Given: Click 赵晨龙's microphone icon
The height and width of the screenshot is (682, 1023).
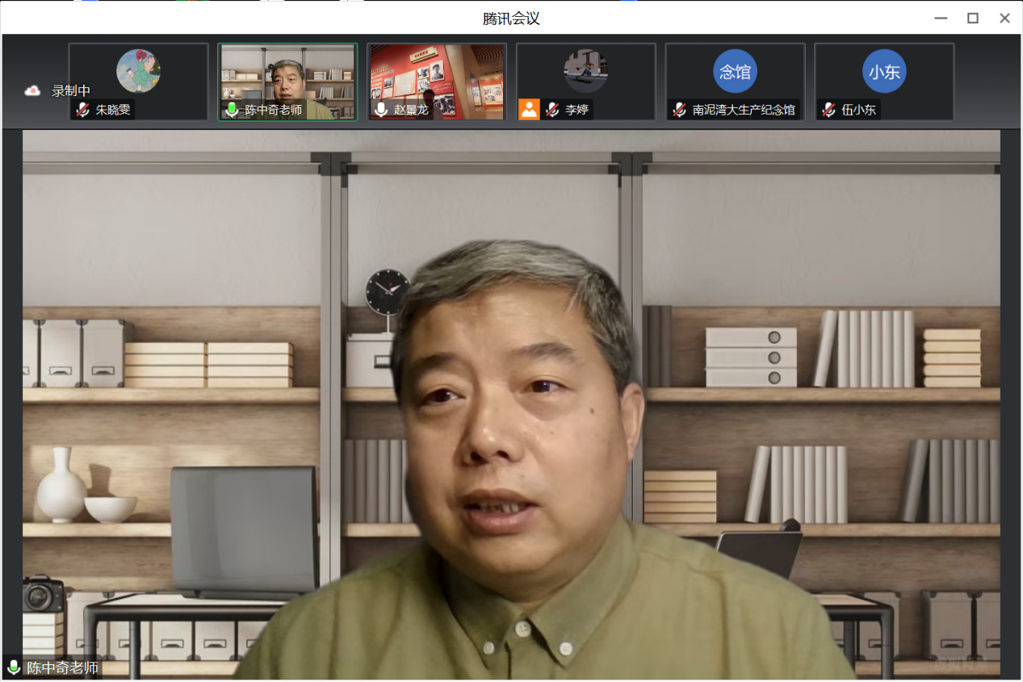Looking at the screenshot, I should click(x=381, y=110).
